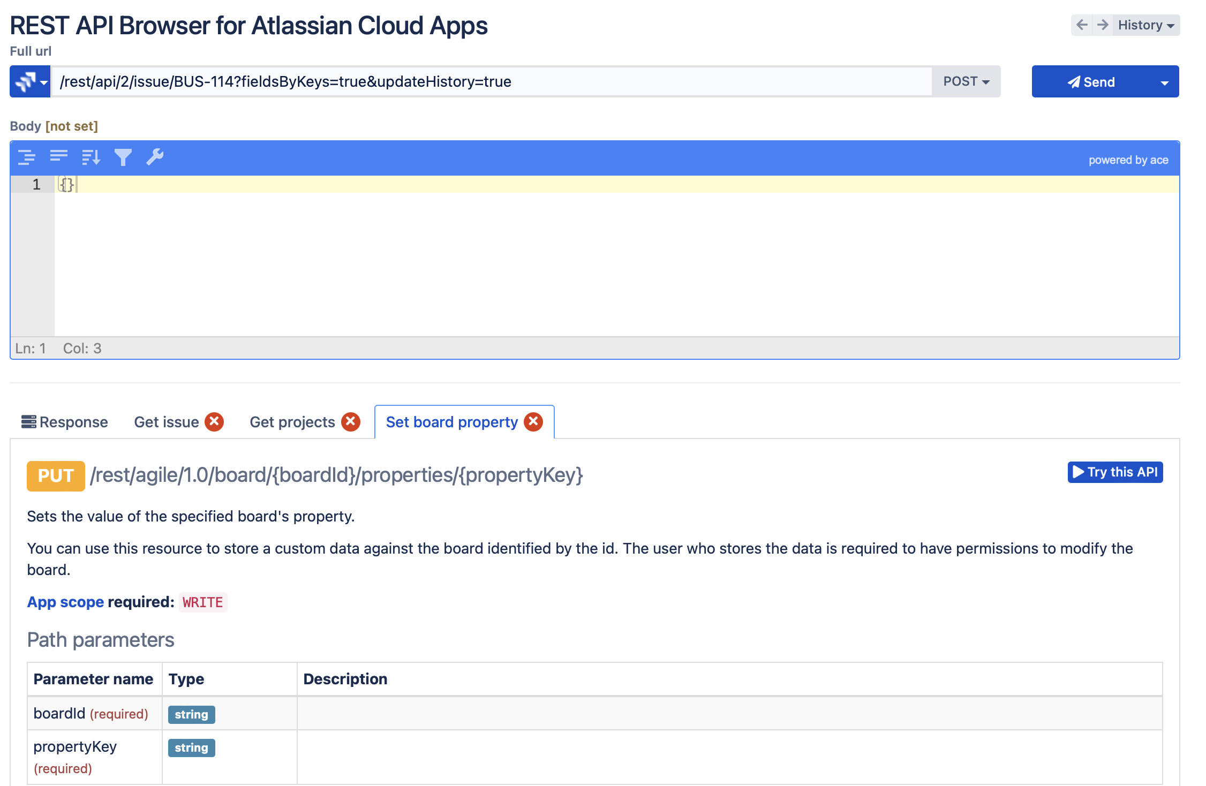Screen dimensions: 1206x786
Task: Click the Try this API button
Action: pos(1115,472)
